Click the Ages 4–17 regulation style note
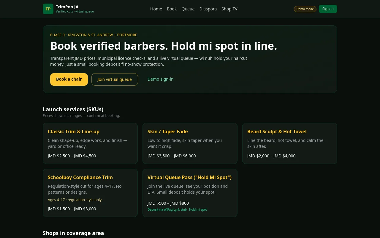Viewport: 380px width, 238px height. (75, 200)
